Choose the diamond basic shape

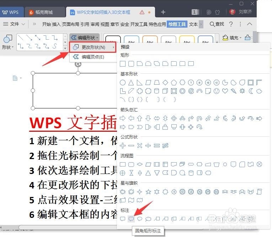coord(165,83)
